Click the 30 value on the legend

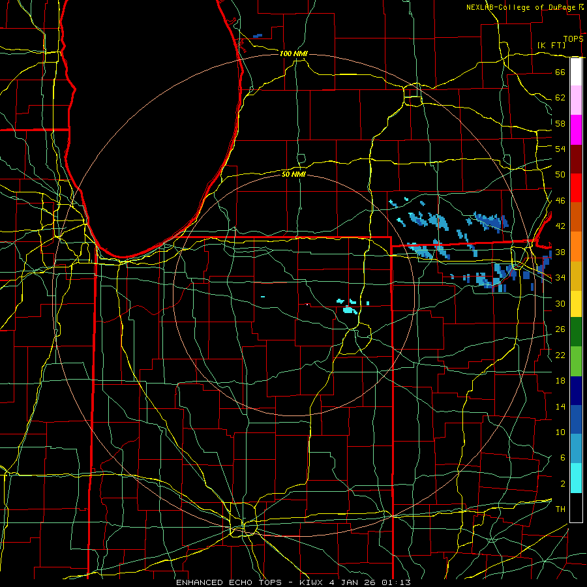[x=560, y=303]
